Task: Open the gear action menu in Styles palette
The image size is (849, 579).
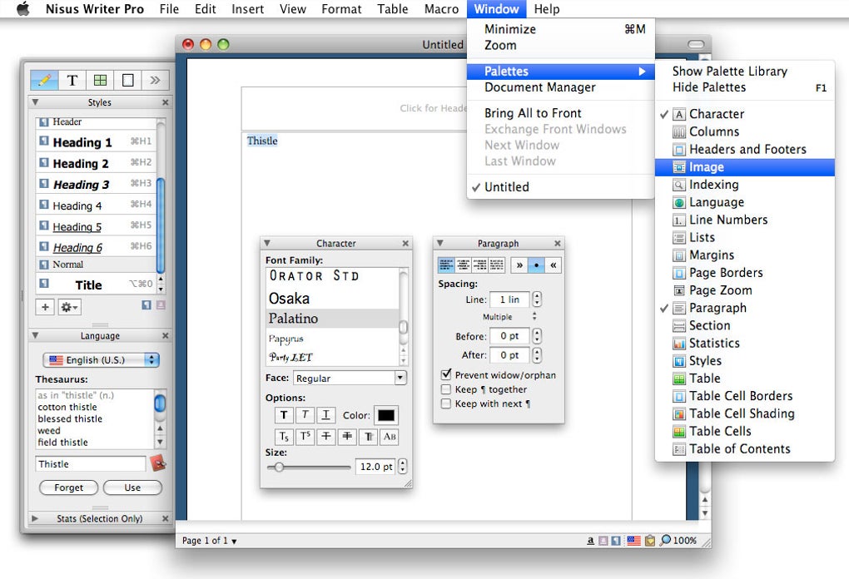Action: [69, 307]
